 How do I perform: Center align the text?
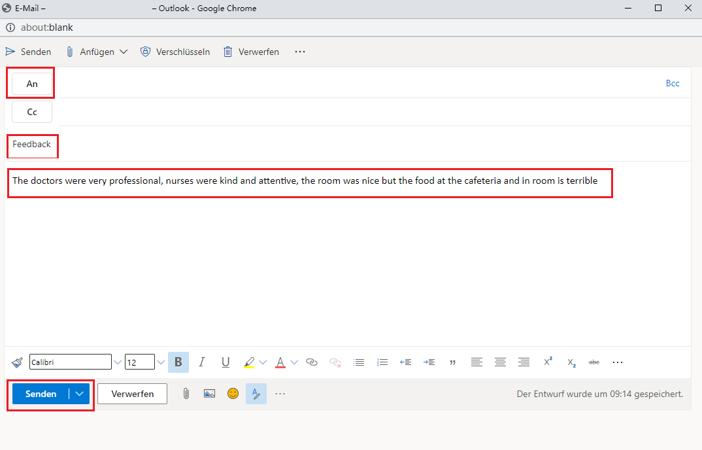(500, 362)
